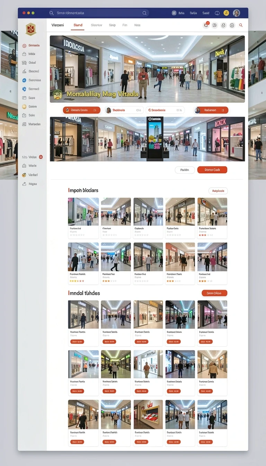The image size is (266, 466).
Task: Click the red macOS close dot in the title bar
Action: click(x=24, y=13)
